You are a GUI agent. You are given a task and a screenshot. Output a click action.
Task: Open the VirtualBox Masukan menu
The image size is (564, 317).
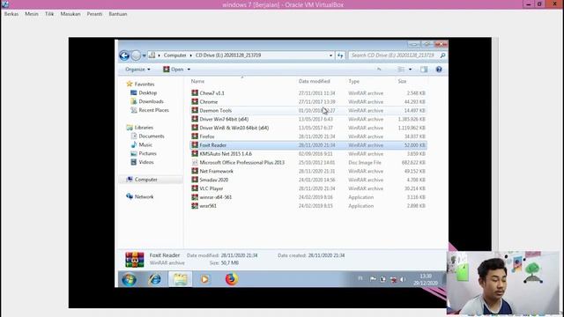[70, 14]
